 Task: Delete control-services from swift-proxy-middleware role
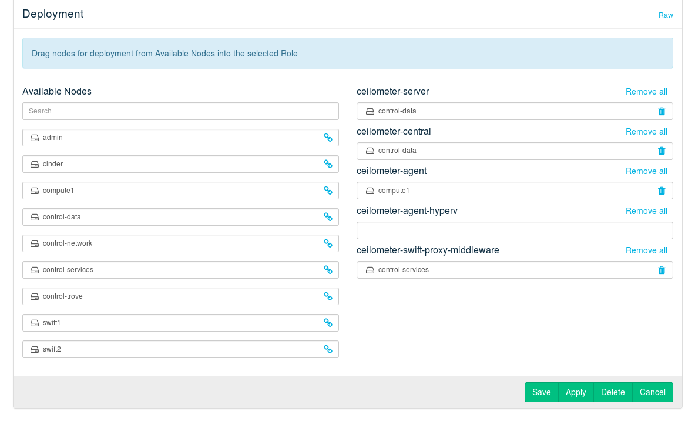[662, 270]
